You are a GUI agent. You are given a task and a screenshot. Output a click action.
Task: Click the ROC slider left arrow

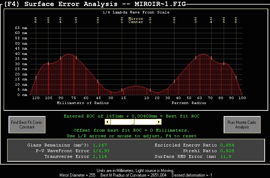108,122
